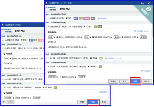Expand 利用経路 for No.1 in approval window
The width and height of the screenshot is (154, 107).
pos(102,18)
